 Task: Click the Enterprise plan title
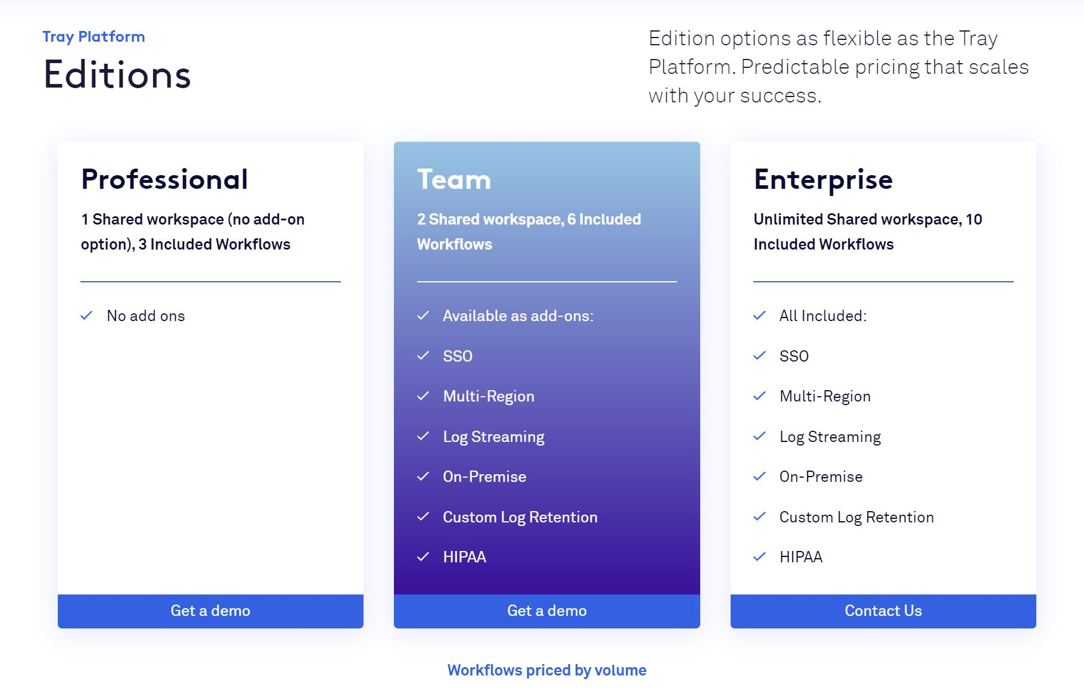823,180
